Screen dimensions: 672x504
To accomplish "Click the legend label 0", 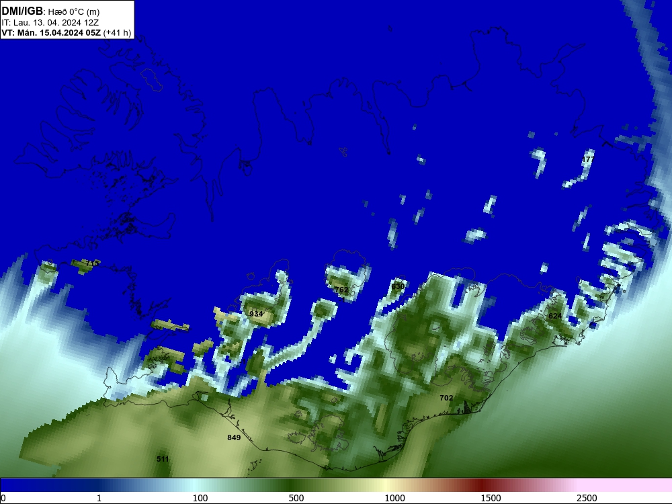I will (x=3, y=498).
